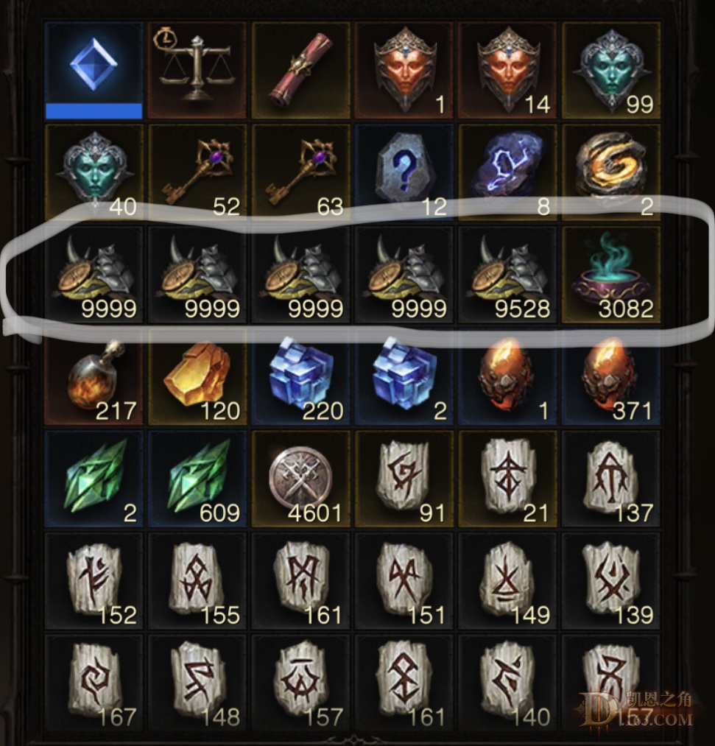
Task: Click the crossed swords coin with 4601
Action: 300,479
